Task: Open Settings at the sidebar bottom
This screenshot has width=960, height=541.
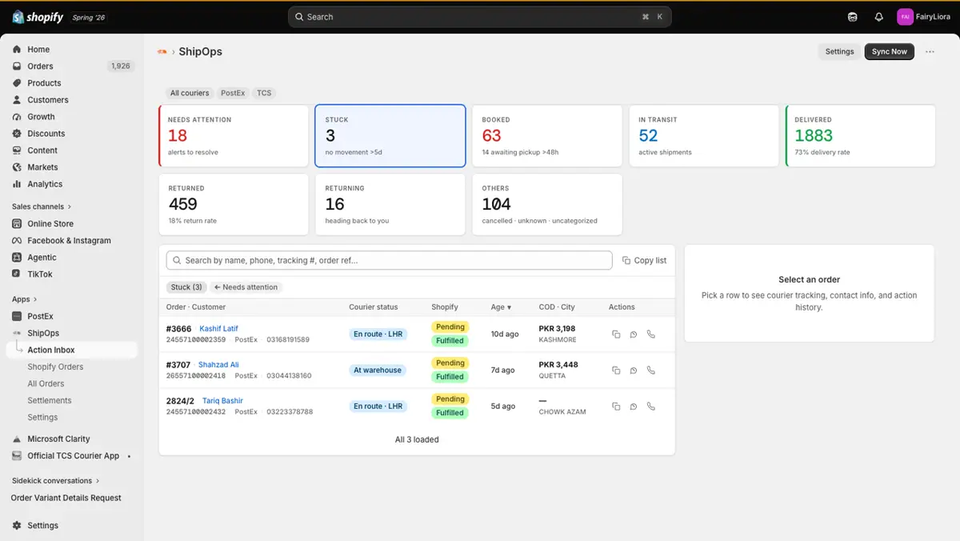Action: point(42,526)
